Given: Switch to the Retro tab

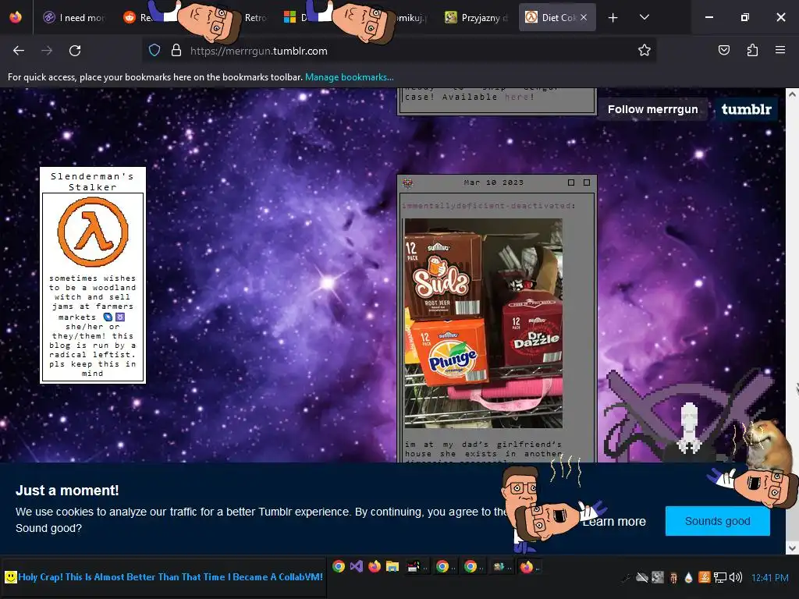Looking at the screenshot, I should tap(255, 17).
